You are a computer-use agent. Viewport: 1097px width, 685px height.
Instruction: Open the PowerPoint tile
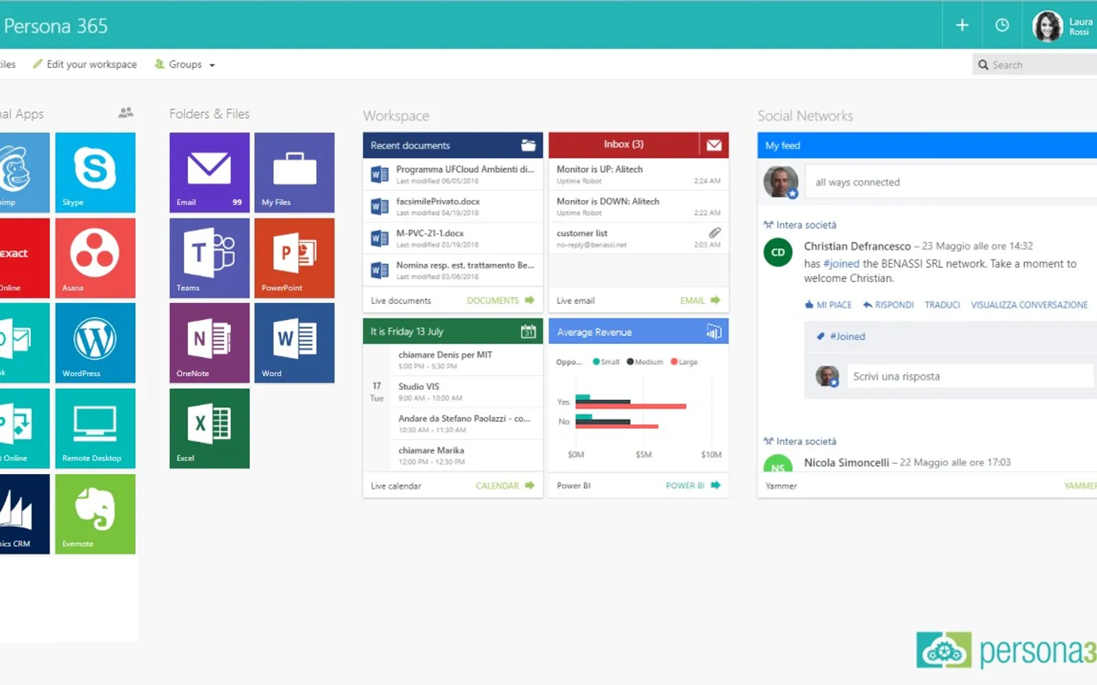click(295, 258)
